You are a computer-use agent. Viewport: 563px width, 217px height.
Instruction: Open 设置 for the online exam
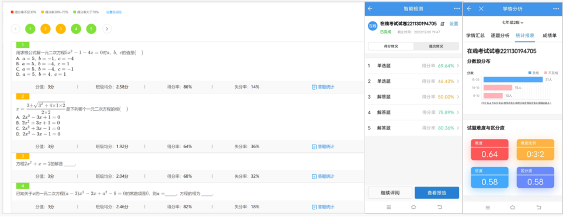(x=454, y=24)
